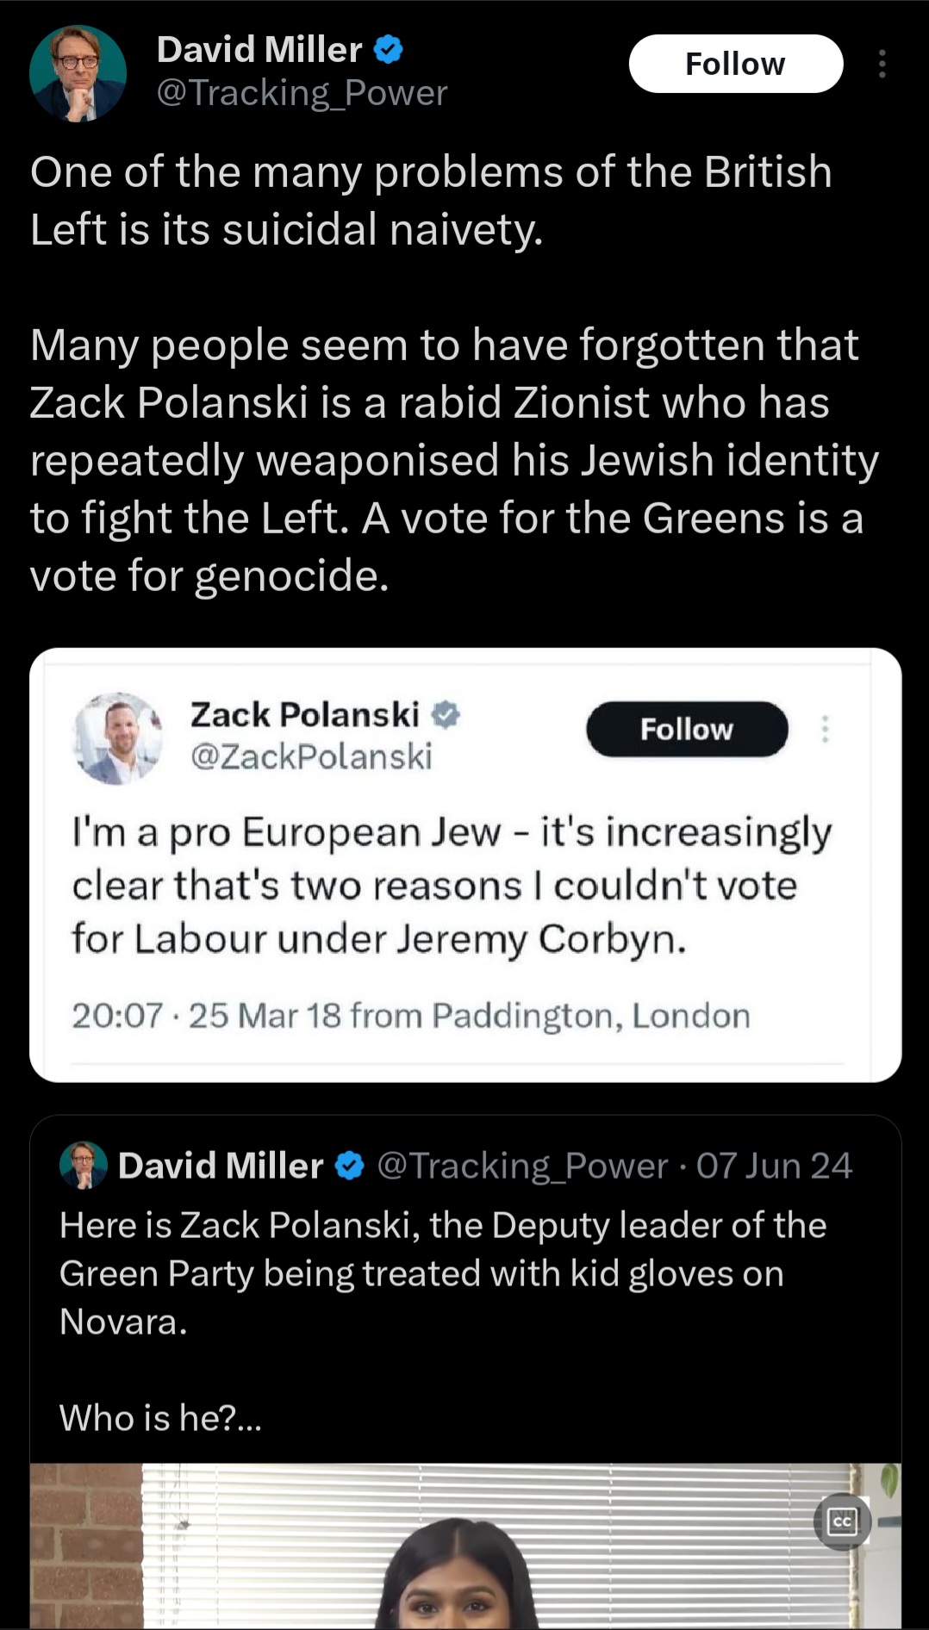Image resolution: width=929 pixels, height=1630 pixels.
Task: Open the quoted tweet's small David Miller avatar
Action: tap(83, 1166)
